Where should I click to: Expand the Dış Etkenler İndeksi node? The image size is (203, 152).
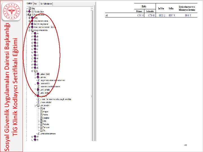(29, 21)
